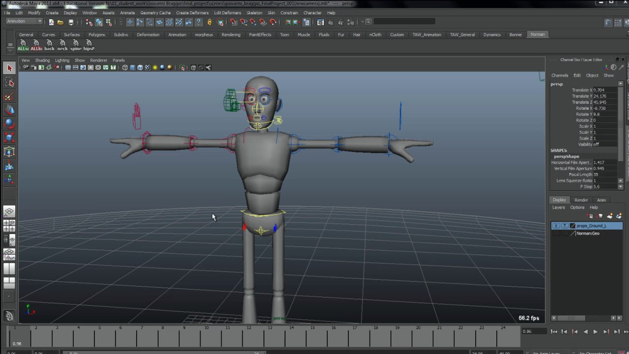Screen dimensions: 629x354
Task: Open the viewport Panels menu
Action: (118, 60)
